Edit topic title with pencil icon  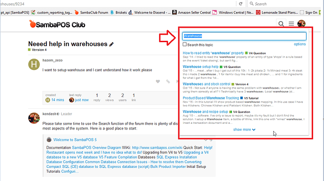pyautogui.click(x=111, y=44)
